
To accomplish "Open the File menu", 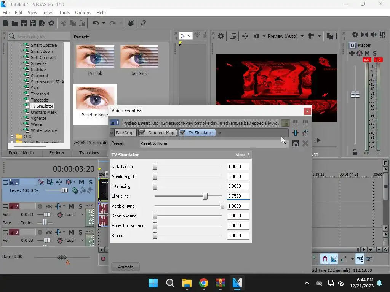I will (x=6, y=13).
